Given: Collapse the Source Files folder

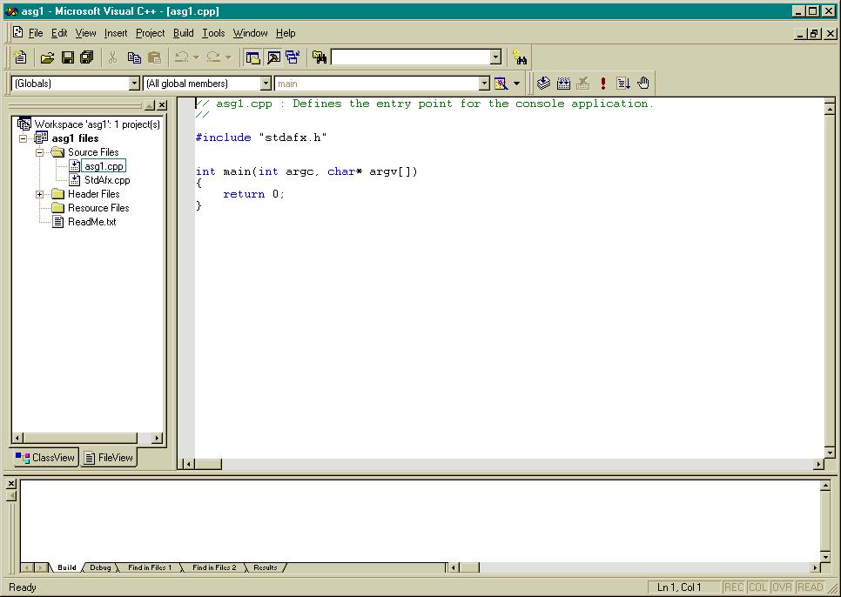Looking at the screenshot, I should tap(40, 153).
